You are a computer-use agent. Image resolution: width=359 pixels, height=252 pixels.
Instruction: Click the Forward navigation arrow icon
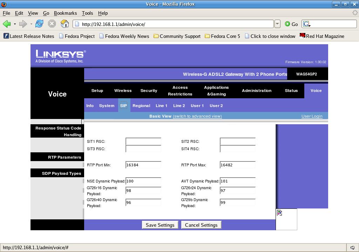pyautogui.click(x=23, y=24)
